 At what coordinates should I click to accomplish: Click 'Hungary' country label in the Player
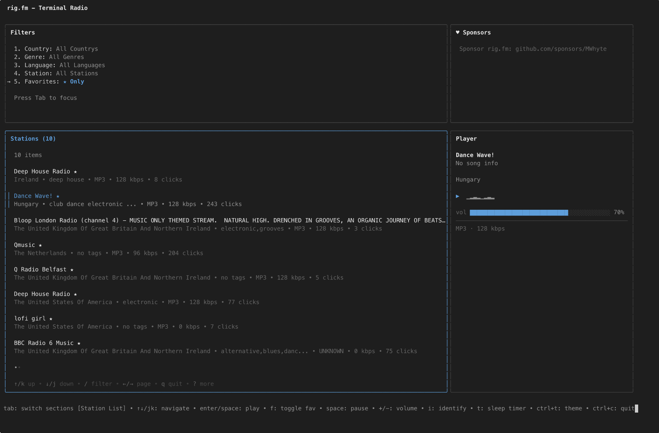[468, 180]
